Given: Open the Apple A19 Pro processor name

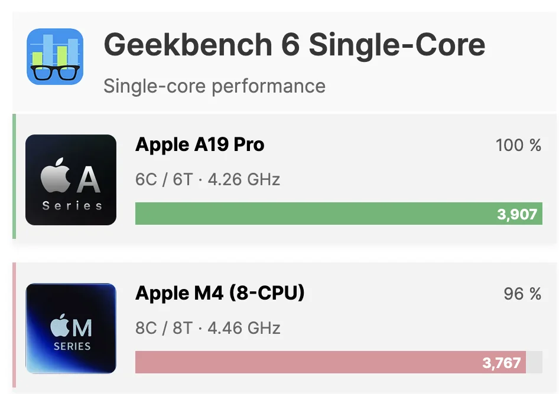Looking at the screenshot, I should point(200,145).
